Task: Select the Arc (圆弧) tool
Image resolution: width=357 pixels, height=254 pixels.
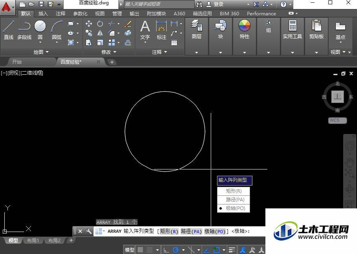Action: tap(57, 29)
